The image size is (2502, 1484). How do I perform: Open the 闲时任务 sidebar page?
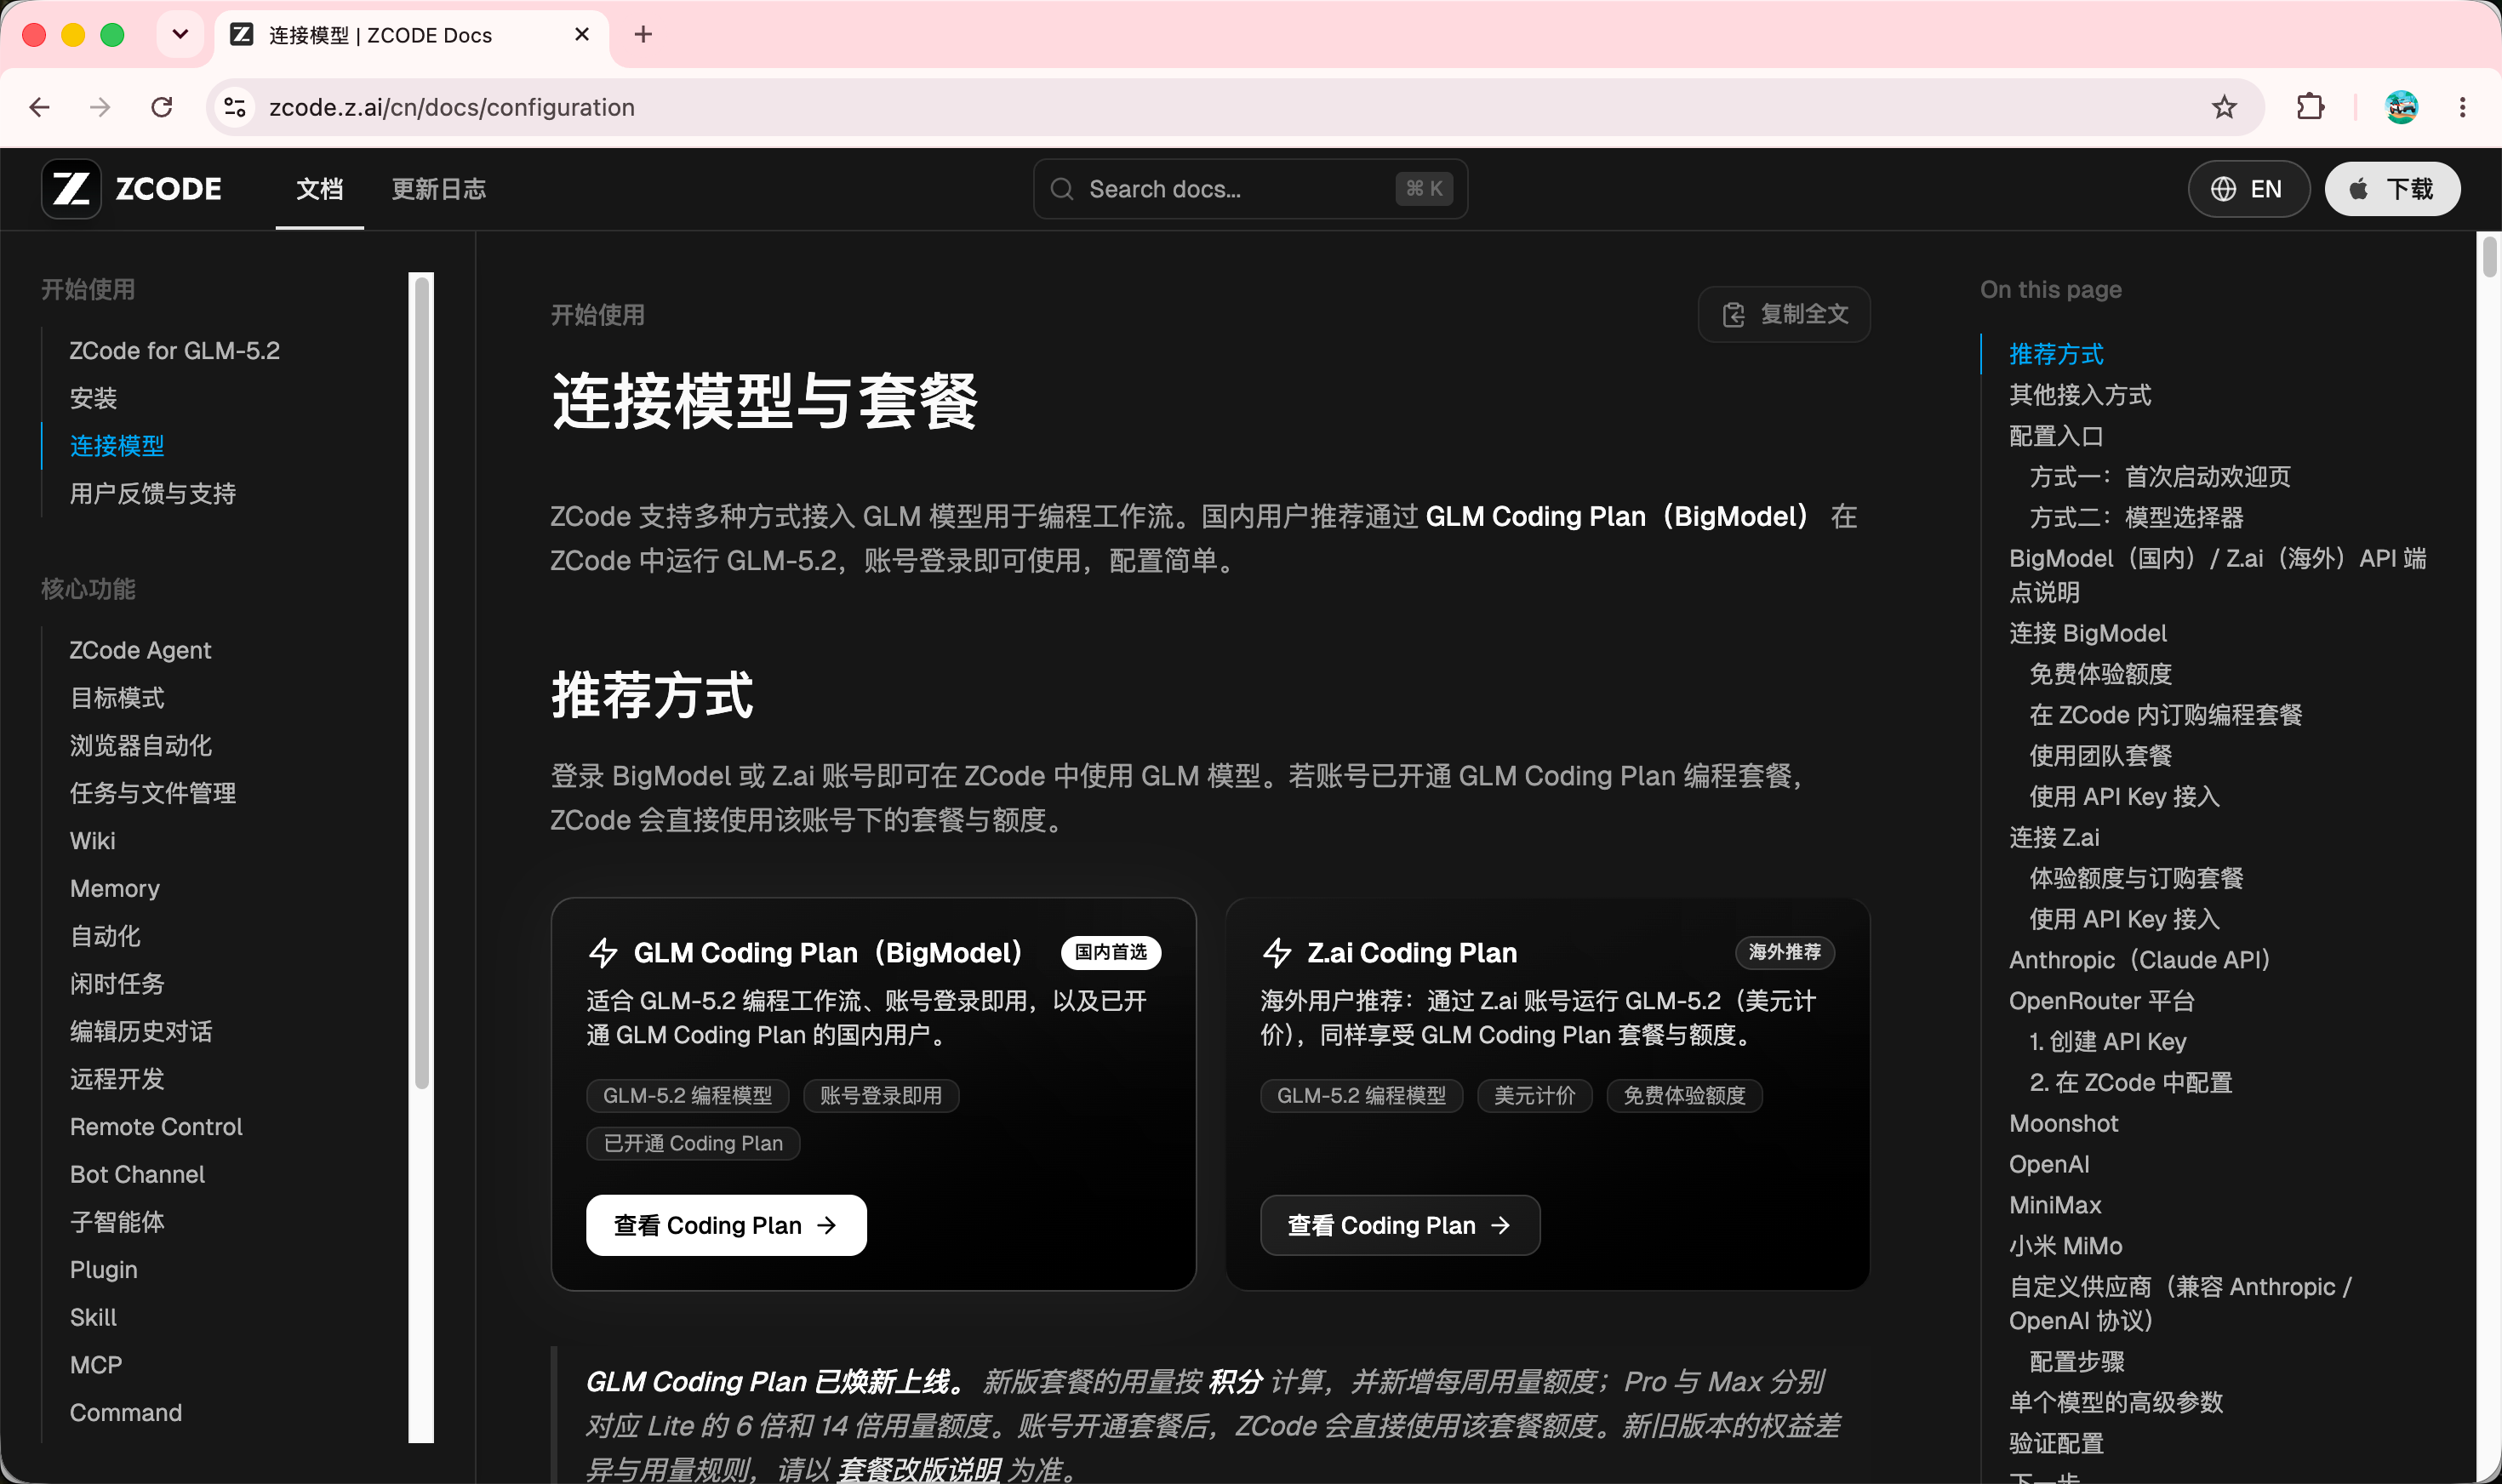pyautogui.click(x=117, y=984)
